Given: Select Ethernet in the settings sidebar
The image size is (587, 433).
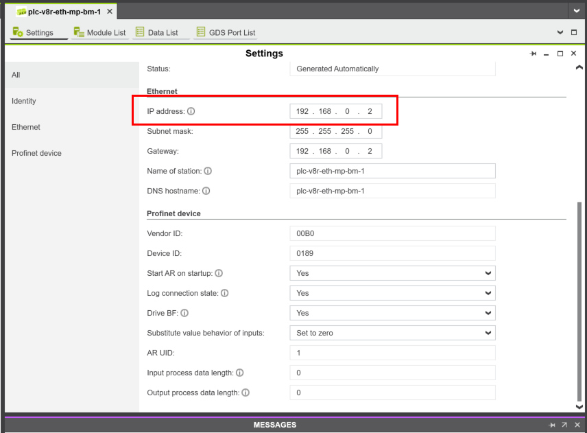Looking at the screenshot, I should click(26, 127).
